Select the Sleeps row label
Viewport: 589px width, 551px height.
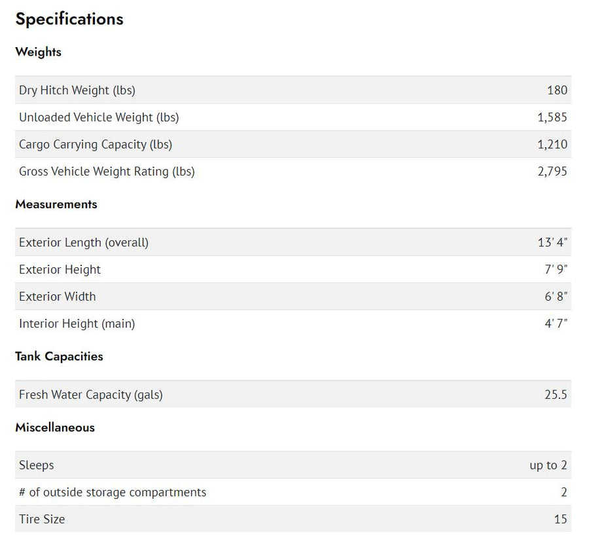coord(37,465)
